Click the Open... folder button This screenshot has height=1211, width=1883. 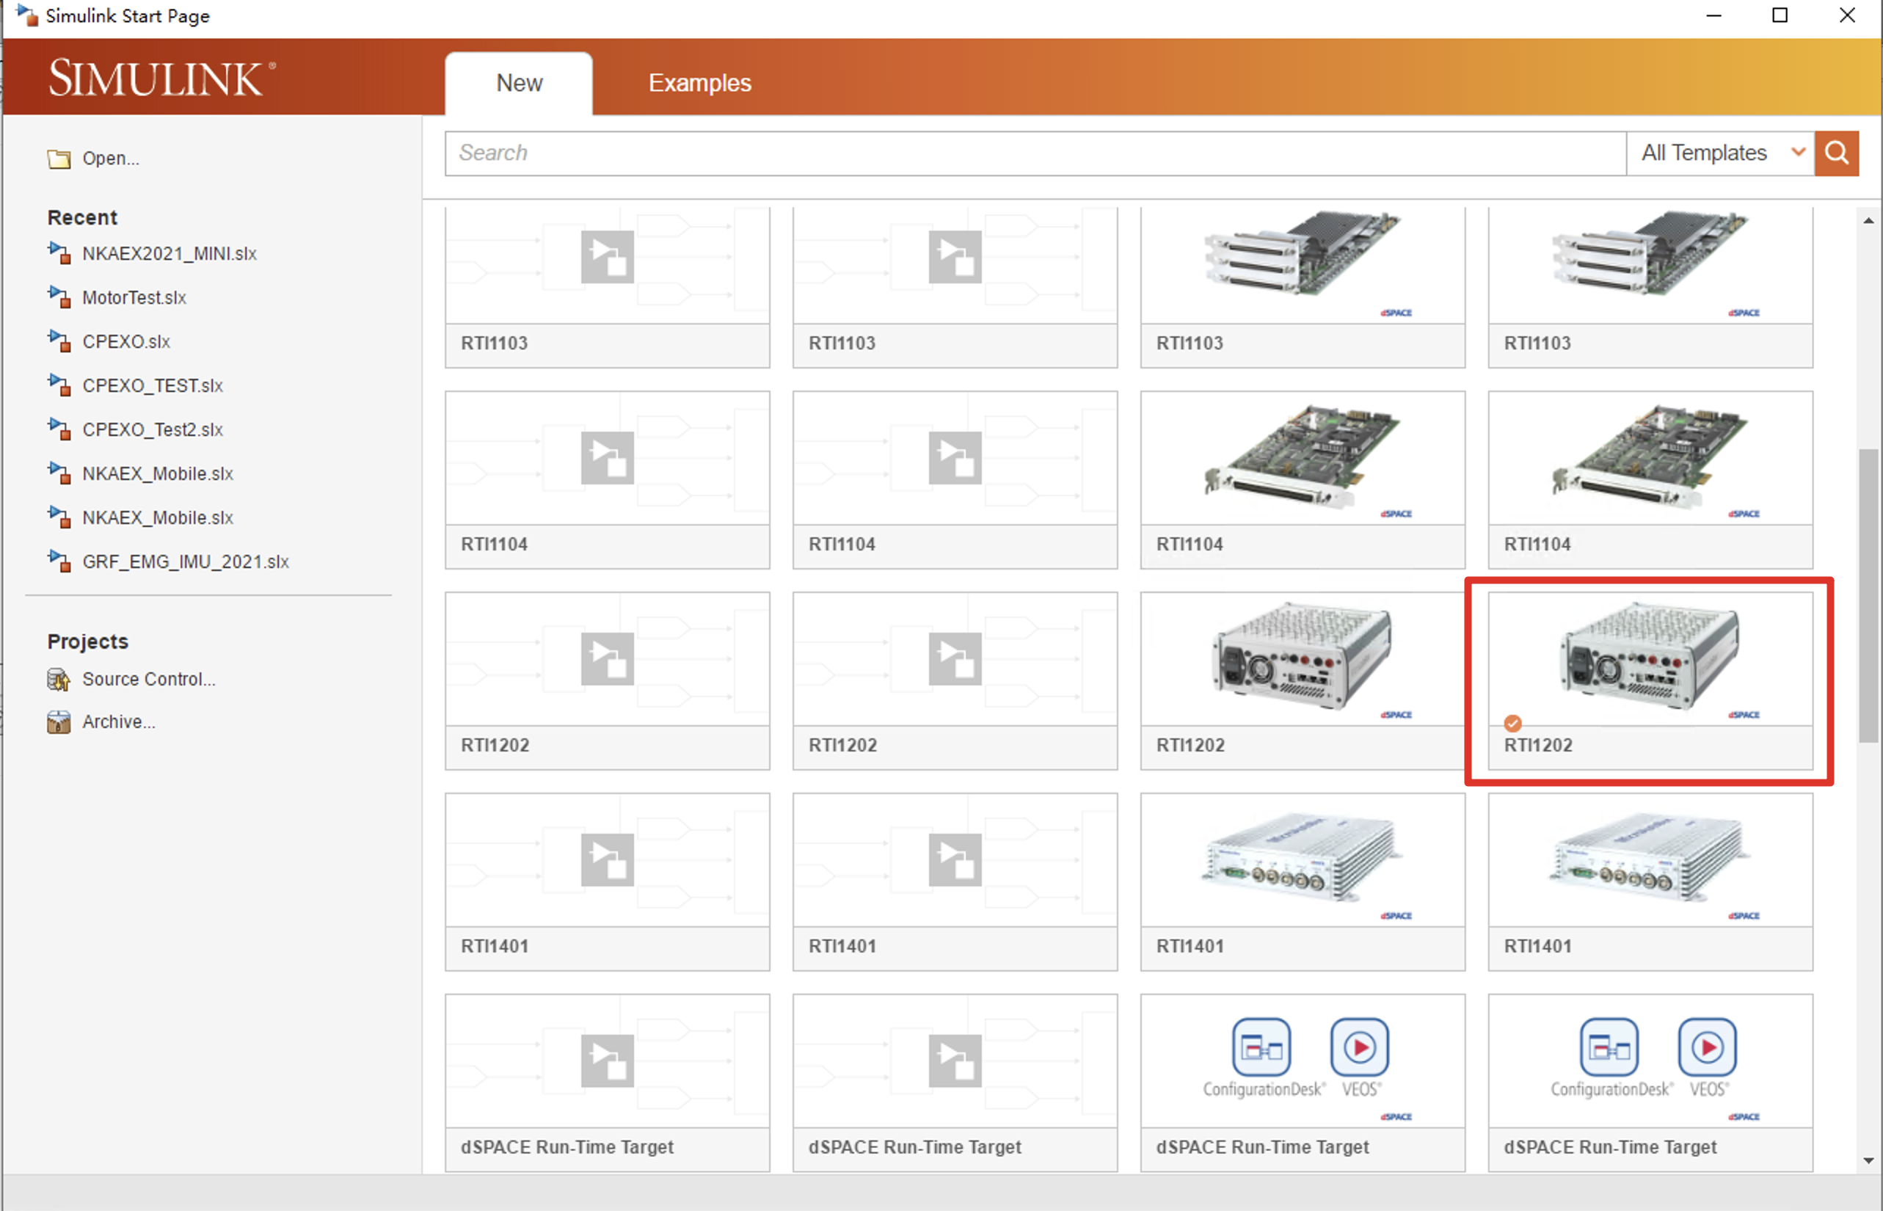[93, 159]
